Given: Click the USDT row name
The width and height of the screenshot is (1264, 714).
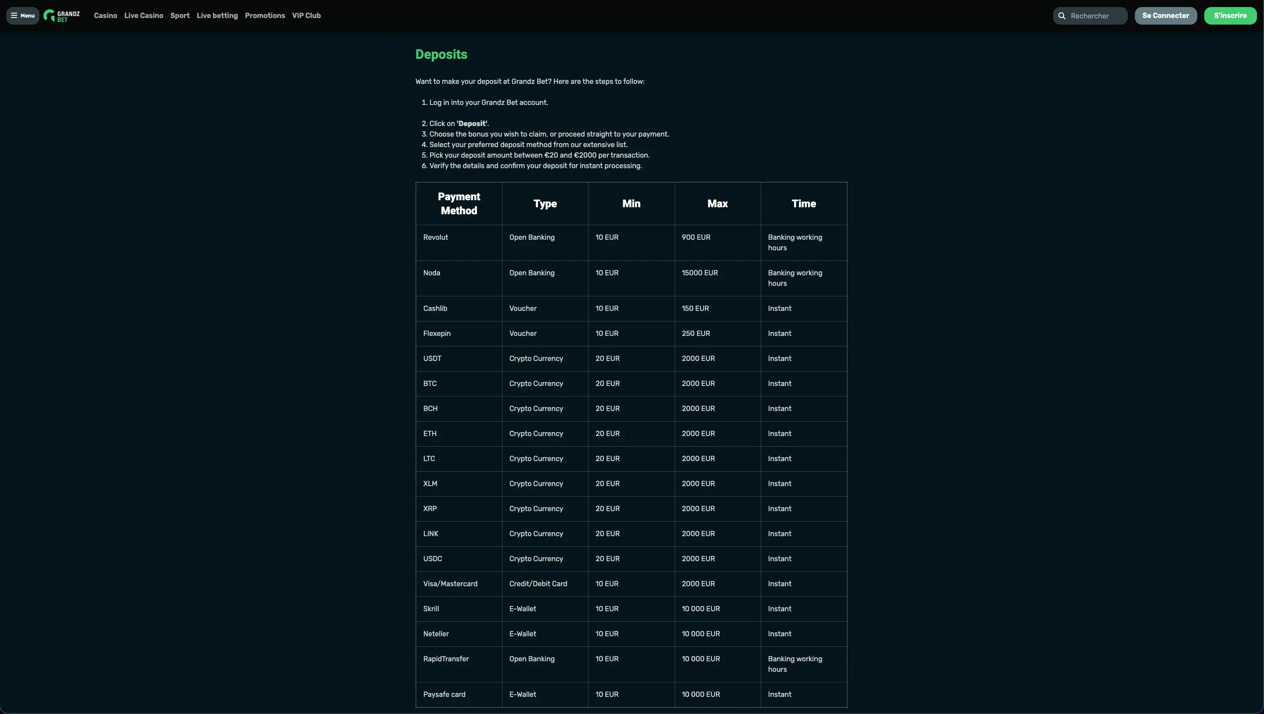Looking at the screenshot, I should (x=432, y=359).
